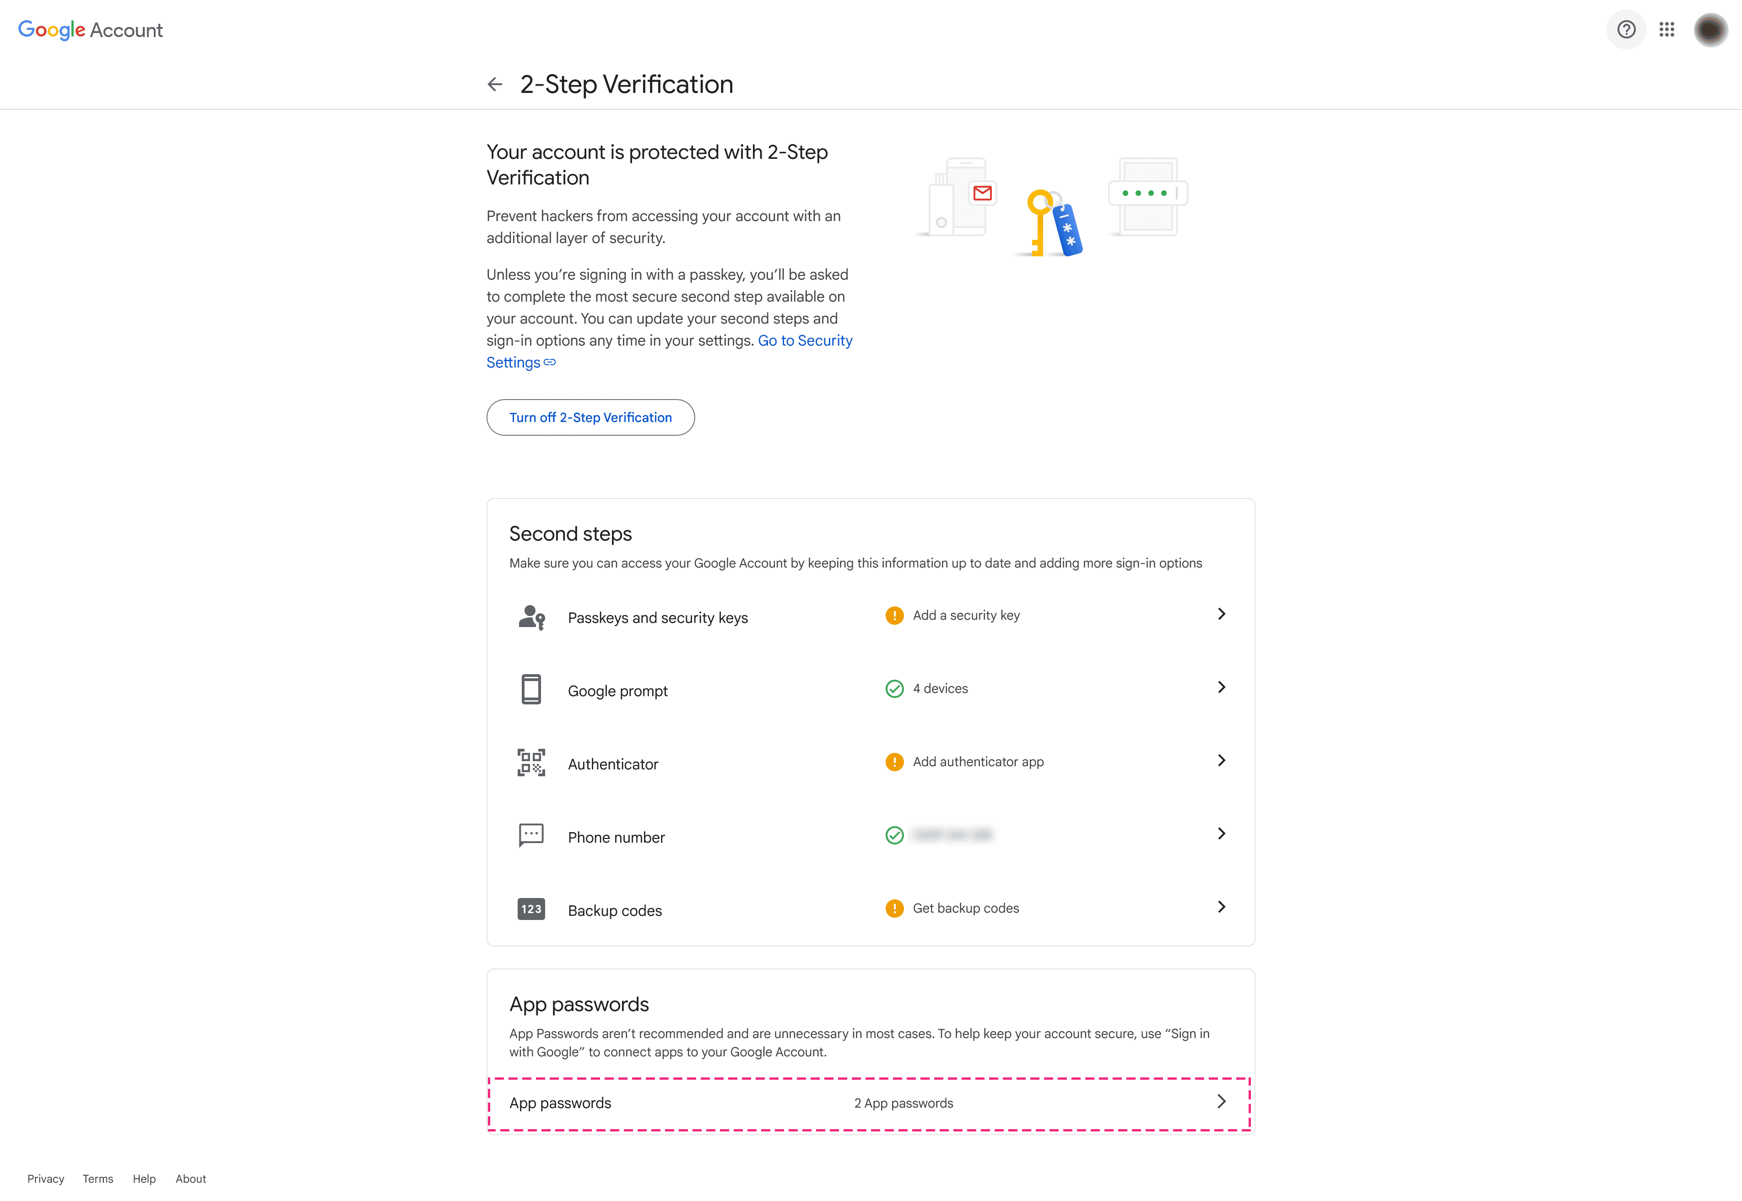Viewport: 1742px width, 1201px height.
Task: Click the link icon after Security Settings
Action: pyautogui.click(x=550, y=362)
